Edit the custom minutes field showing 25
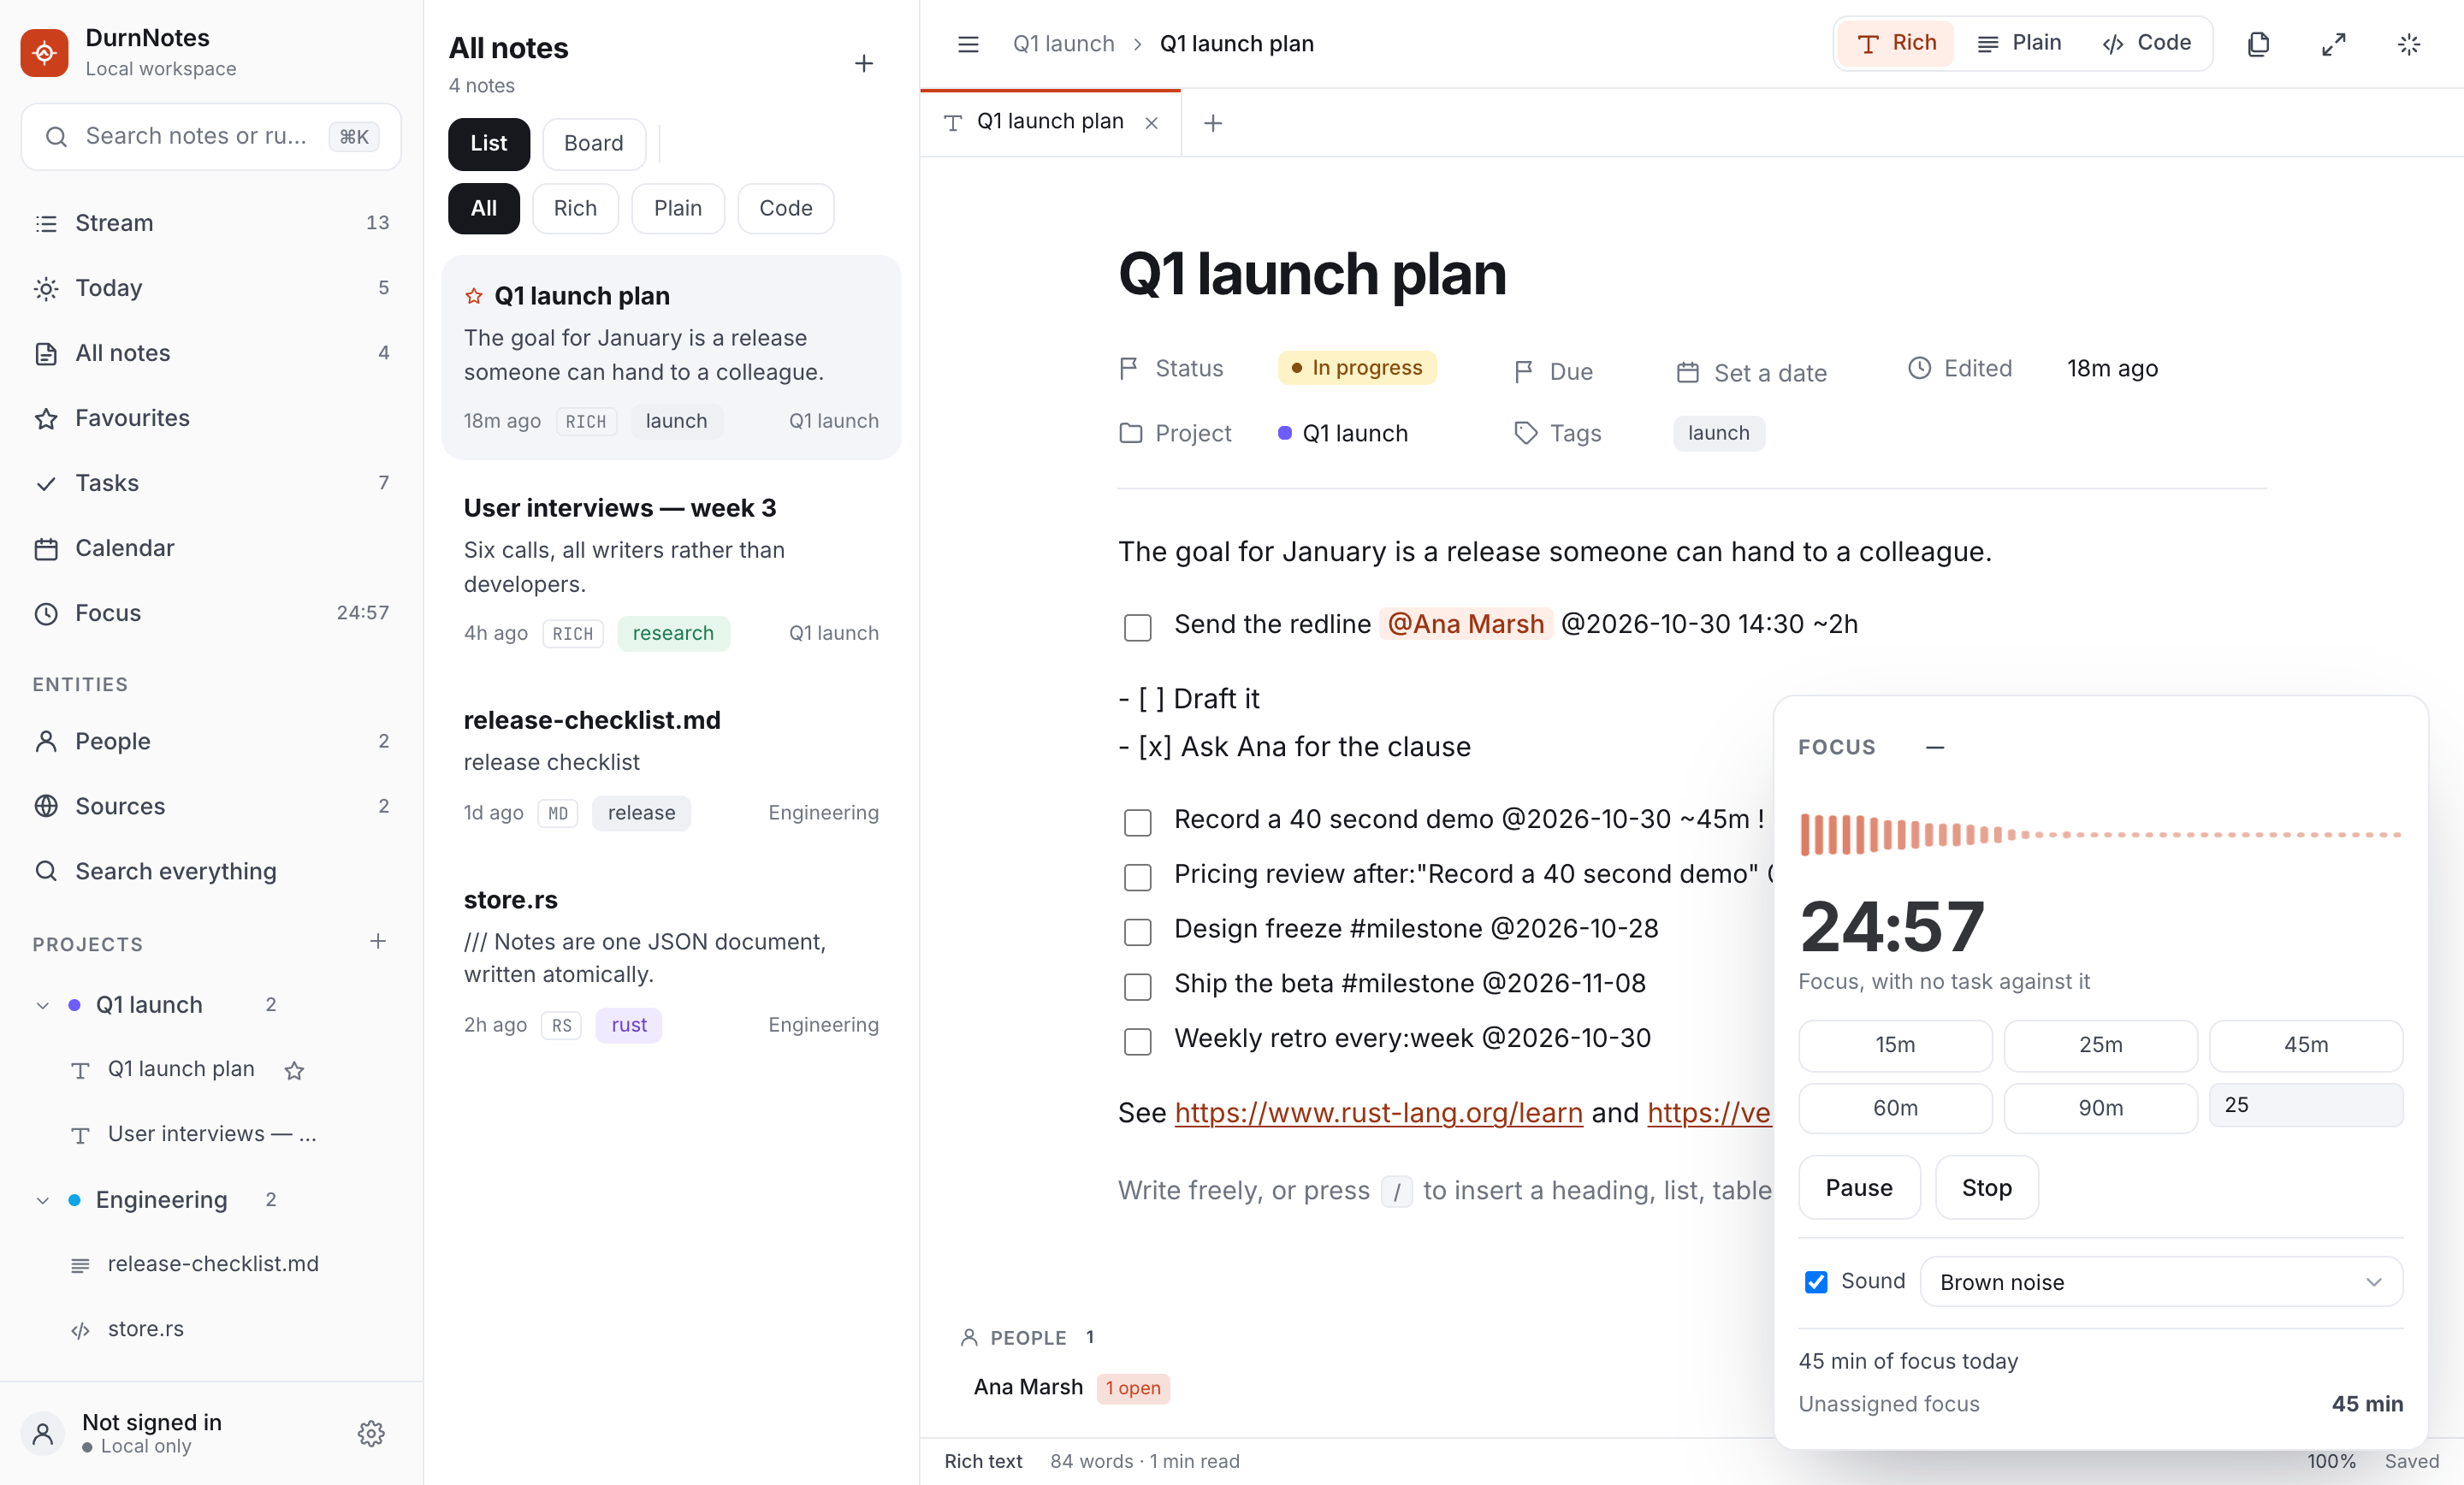Image resolution: width=2464 pixels, height=1485 pixels. click(2305, 1105)
